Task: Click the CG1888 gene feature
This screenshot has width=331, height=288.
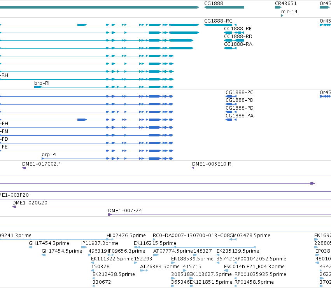Action: pyautogui.click(x=224, y=7)
